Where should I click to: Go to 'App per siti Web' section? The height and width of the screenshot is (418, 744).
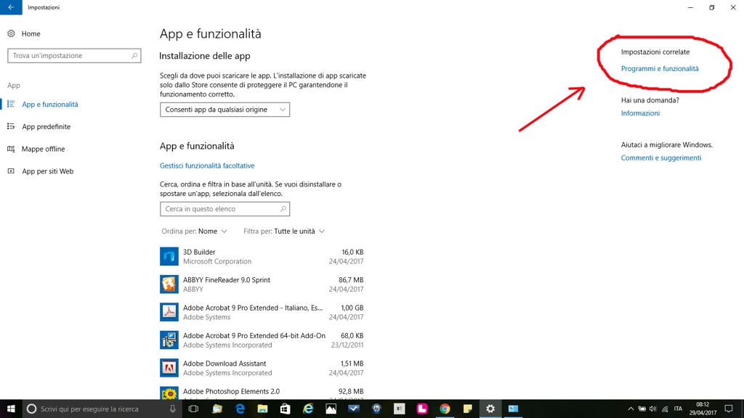[47, 172]
